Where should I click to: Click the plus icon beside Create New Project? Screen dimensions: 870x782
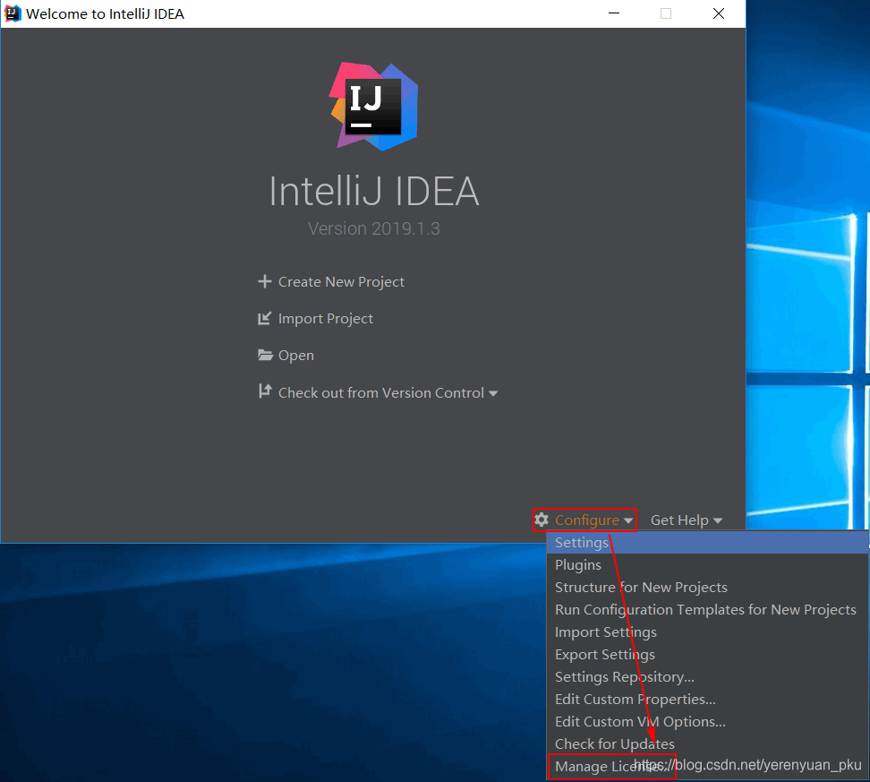click(x=265, y=281)
